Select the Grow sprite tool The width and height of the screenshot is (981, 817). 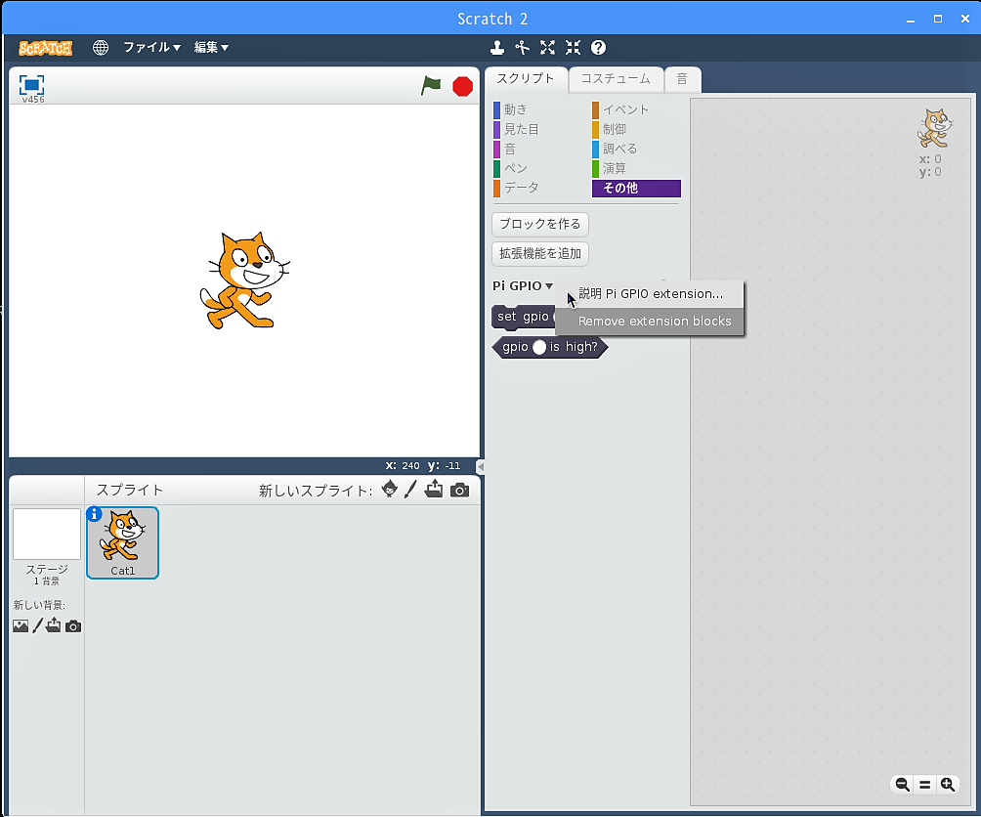(547, 48)
